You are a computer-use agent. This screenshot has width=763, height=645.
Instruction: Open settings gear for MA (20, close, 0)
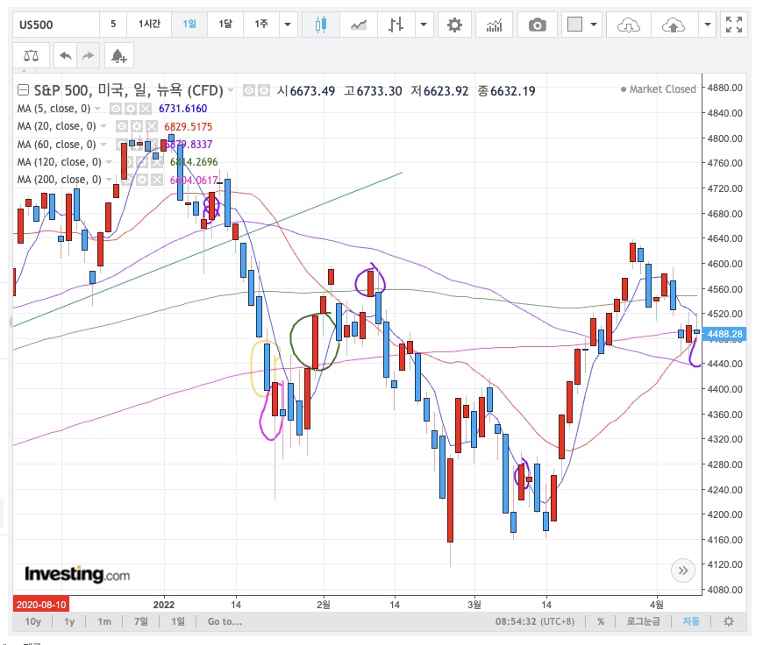coord(137,126)
